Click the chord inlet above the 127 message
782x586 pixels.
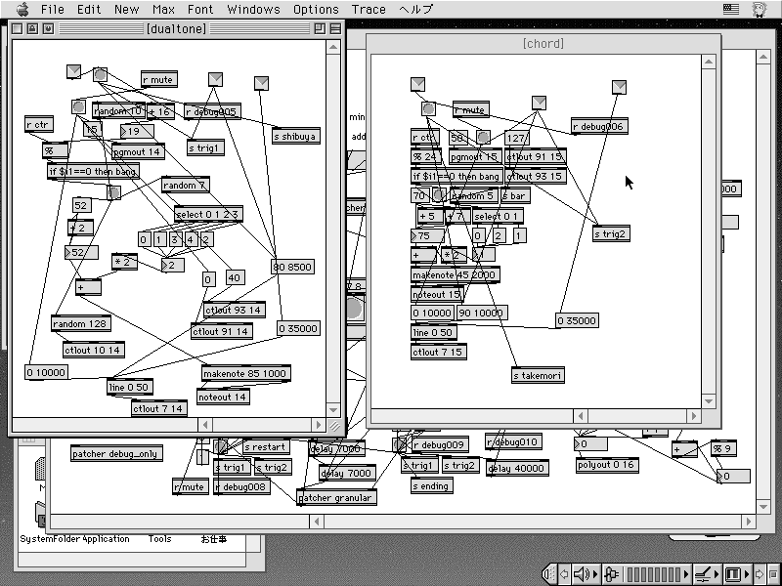pyautogui.click(x=539, y=103)
